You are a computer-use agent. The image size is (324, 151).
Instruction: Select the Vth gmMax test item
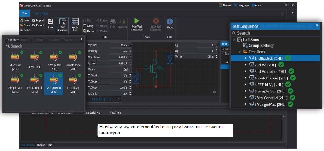tap(53, 84)
